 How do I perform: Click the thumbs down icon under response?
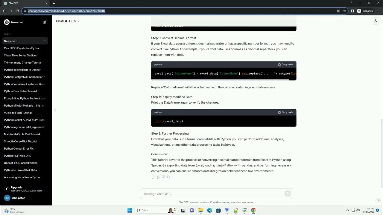163,177
